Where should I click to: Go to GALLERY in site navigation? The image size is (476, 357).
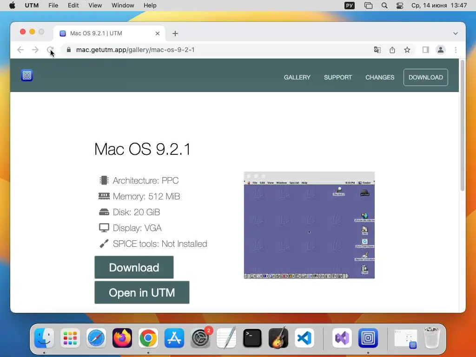297,78
